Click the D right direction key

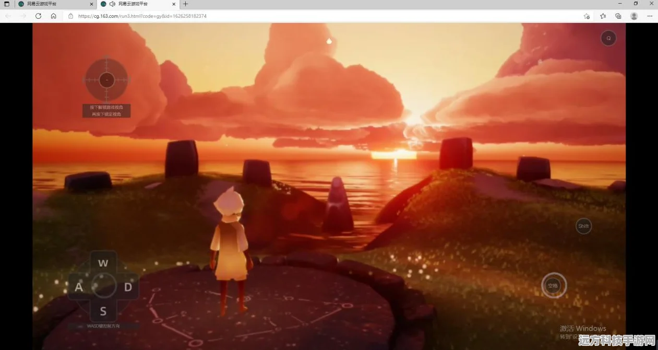tap(128, 287)
